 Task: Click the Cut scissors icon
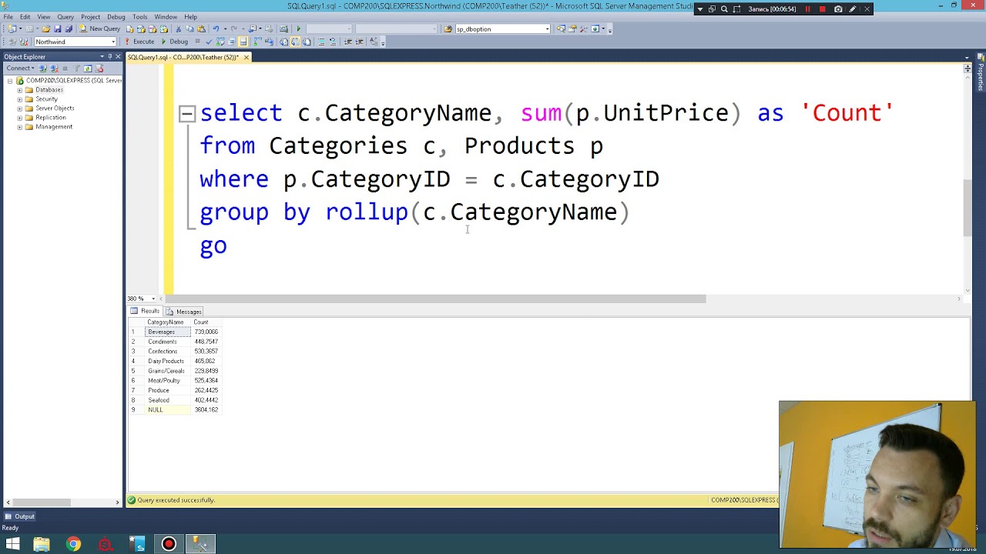[178, 28]
